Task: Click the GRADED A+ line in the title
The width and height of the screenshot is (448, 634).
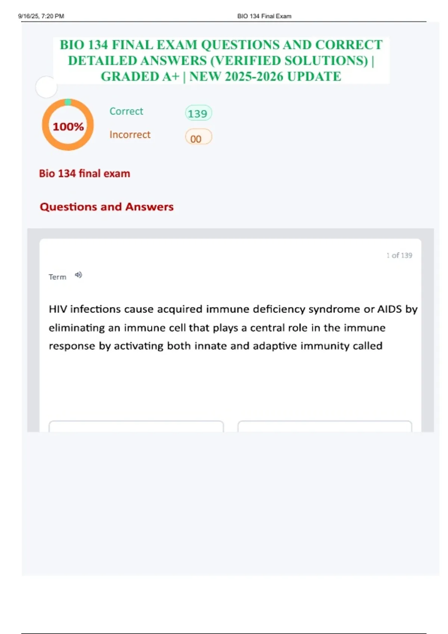Action: click(x=221, y=76)
